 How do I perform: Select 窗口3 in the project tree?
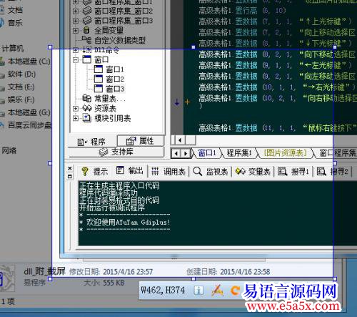coord(115,89)
